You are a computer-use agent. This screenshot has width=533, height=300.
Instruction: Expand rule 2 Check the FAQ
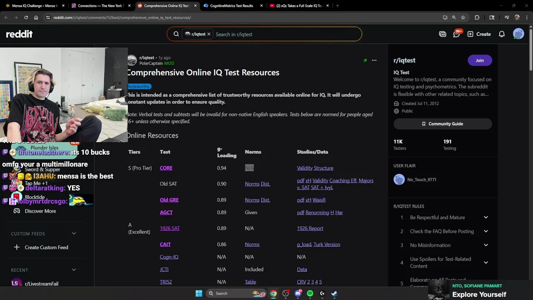pos(486,231)
